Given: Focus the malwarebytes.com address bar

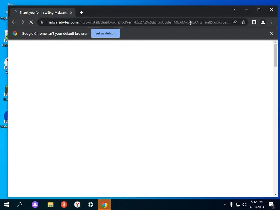Looking at the screenshot, I should 138,22.
